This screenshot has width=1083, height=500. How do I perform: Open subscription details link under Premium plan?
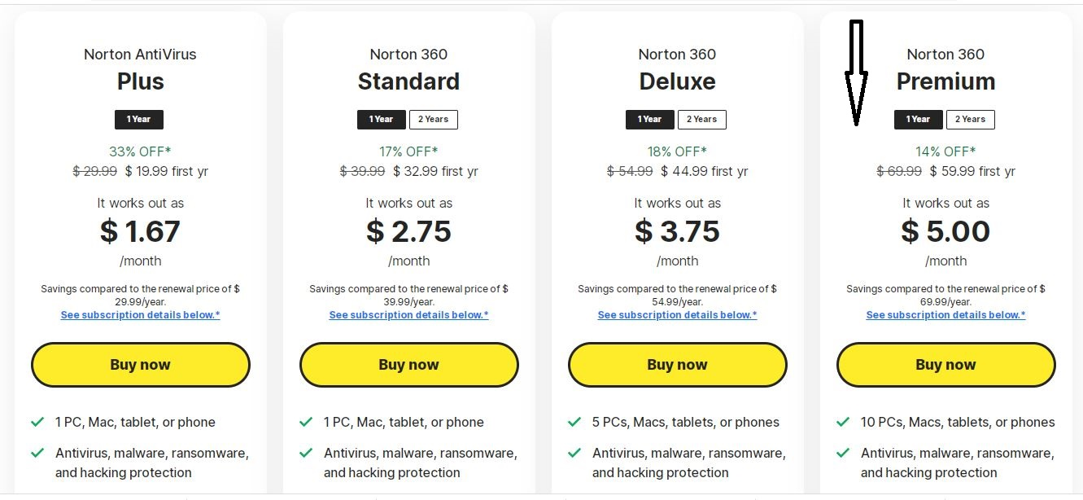coord(946,315)
